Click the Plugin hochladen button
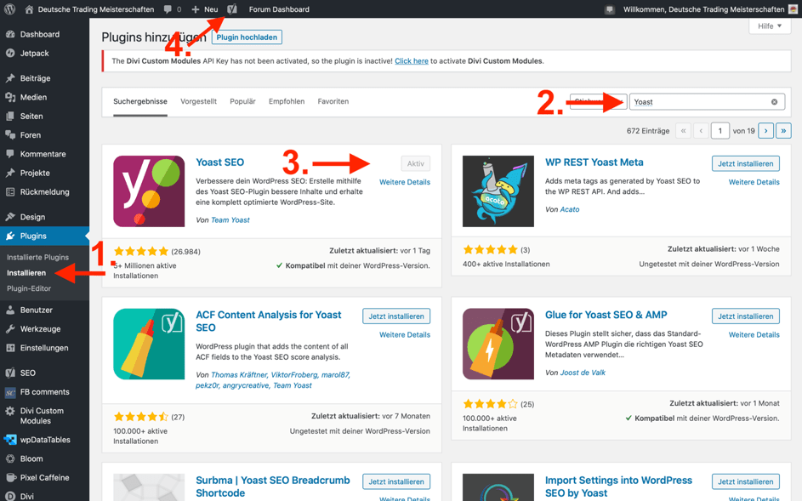The width and height of the screenshot is (802, 501). pyautogui.click(x=247, y=37)
